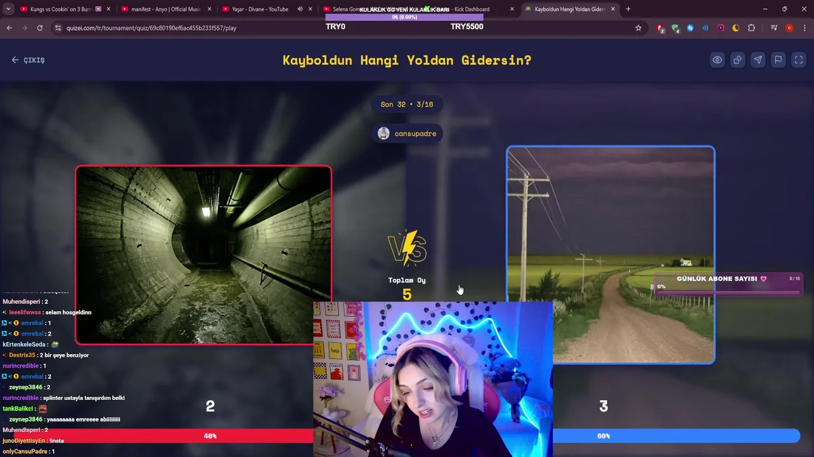Click chat message 'splinter ustayla tanışırdım belki'

[x=83, y=398]
